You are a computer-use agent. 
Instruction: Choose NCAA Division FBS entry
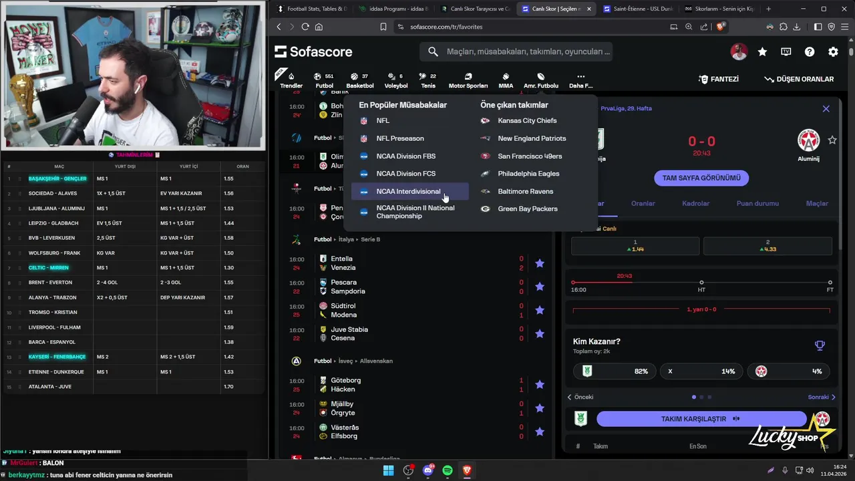410,156
